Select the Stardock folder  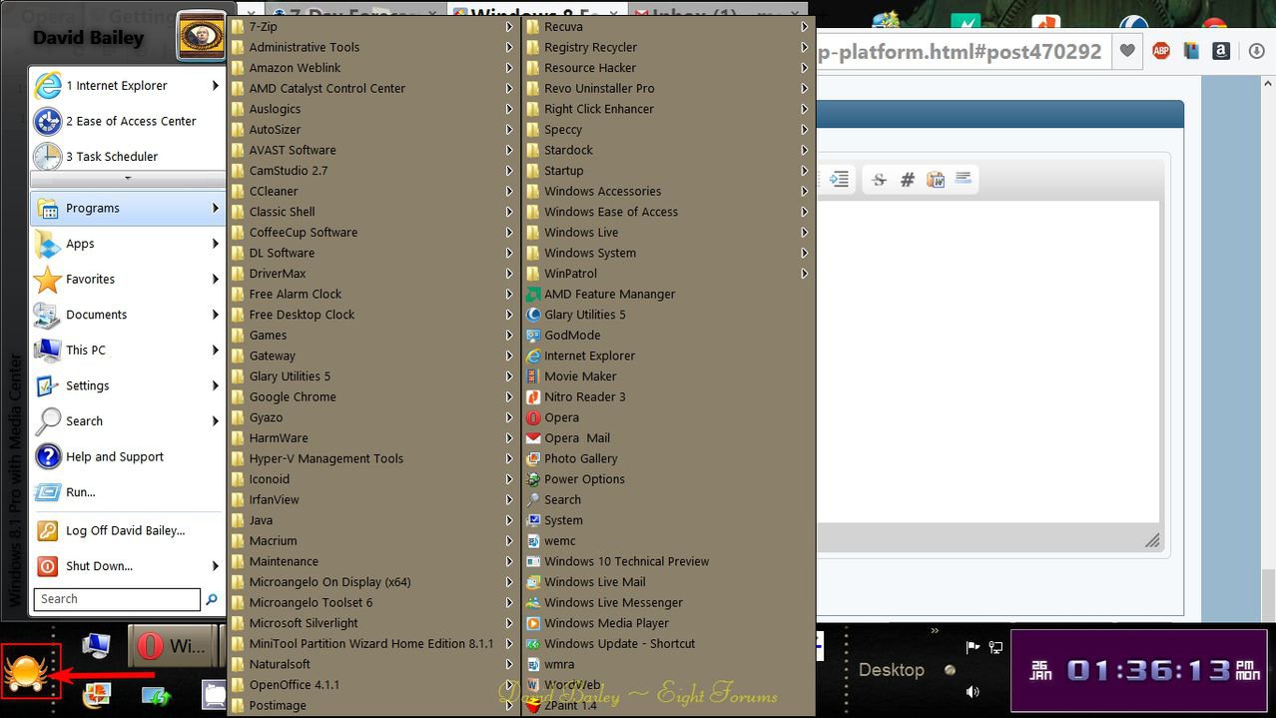[x=667, y=150]
